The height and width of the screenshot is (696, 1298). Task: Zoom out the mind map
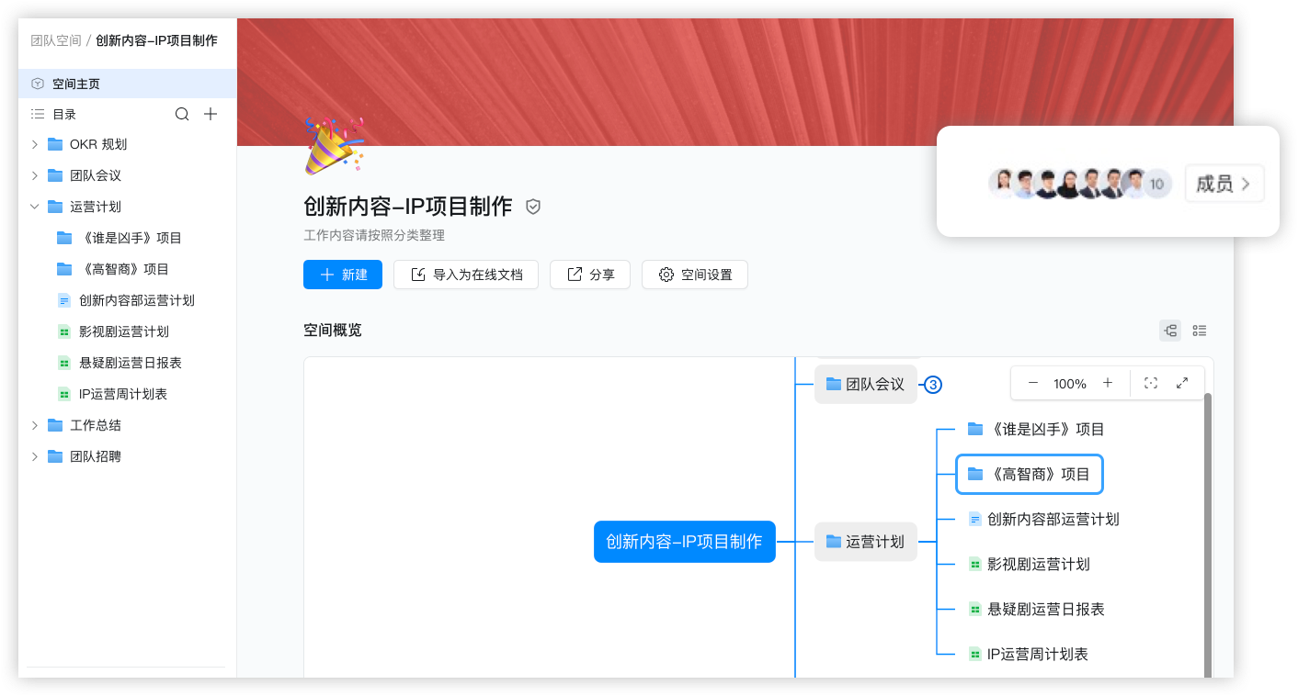[x=1033, y=383]
